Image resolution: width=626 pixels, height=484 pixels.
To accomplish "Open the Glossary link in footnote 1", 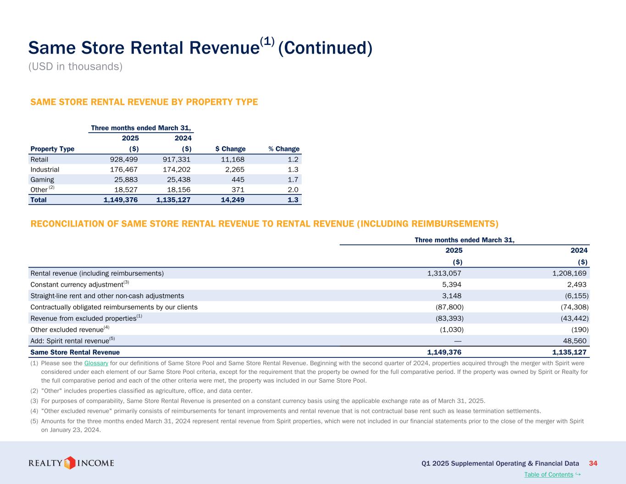I will coord(96,363).
